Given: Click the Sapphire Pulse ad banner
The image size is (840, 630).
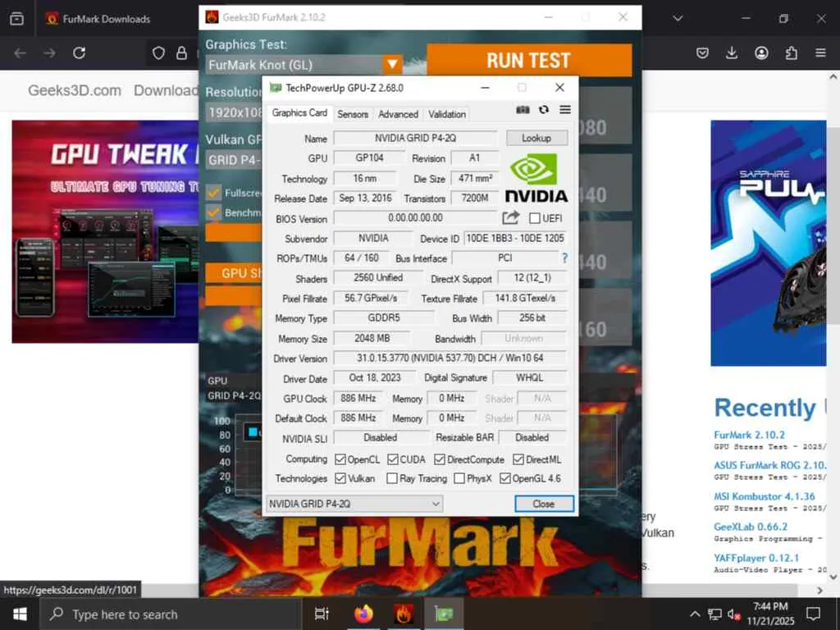Looking at the screenshot, I should (x=768, y=243).
